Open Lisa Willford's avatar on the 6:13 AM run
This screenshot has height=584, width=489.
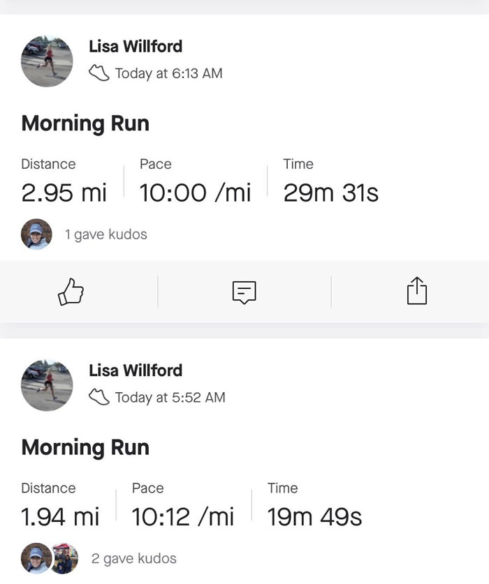click(48, 61)
